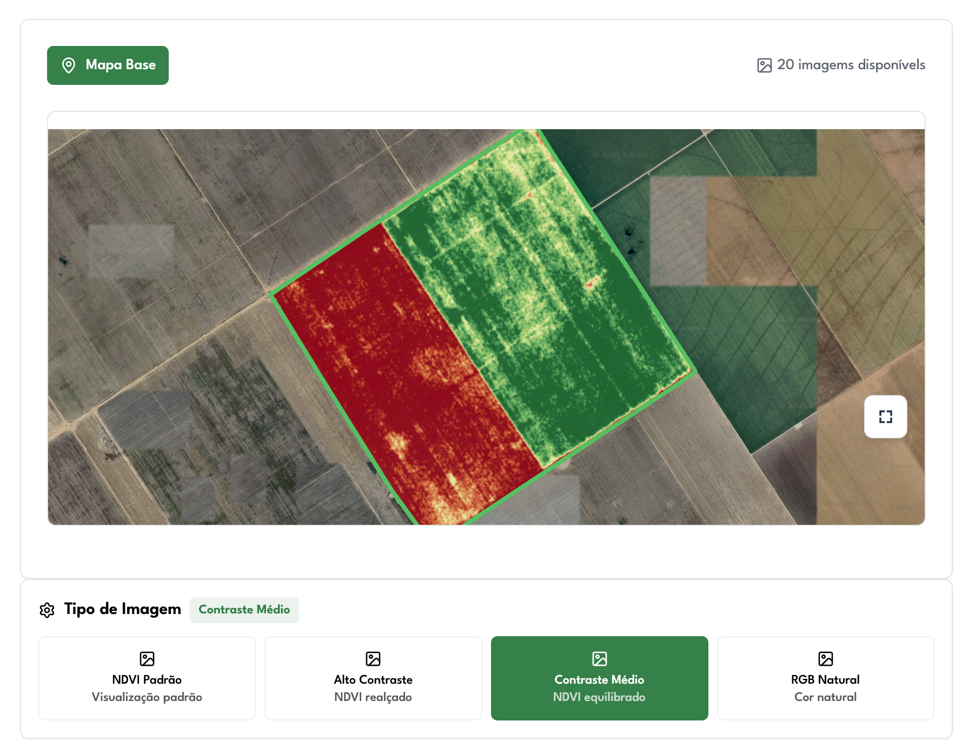Select the NDVI Padrão image type
Image resolution: width=962 pixels, height=741 pixels.
[147, 679]
